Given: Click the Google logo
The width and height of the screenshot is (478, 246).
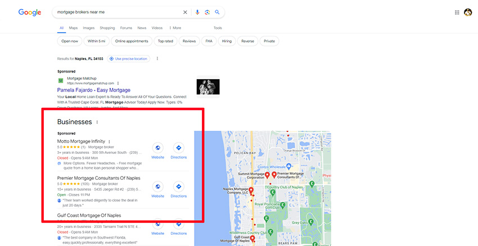Looking at the screenshot, I should (29, 12).
